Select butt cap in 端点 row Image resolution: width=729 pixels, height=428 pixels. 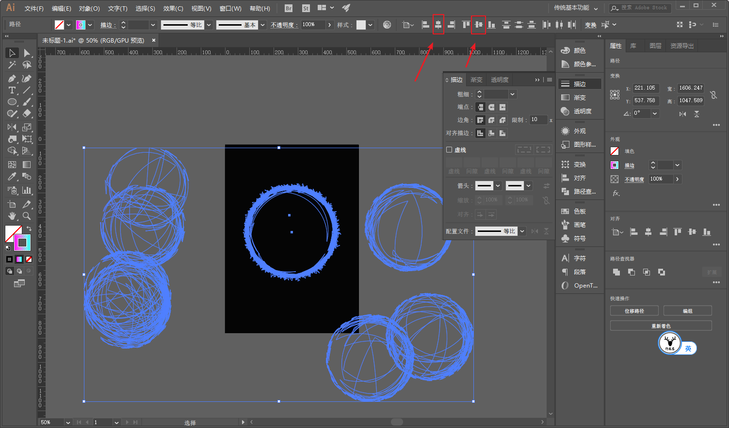coord(480,107)
